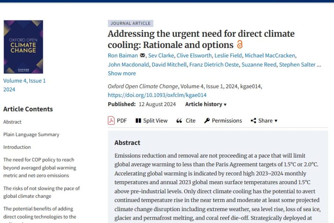Viewport: 334px width, 223px height.
Task: Click the Oxford Open Climate Change cover
Action: (x=23, y=47)
